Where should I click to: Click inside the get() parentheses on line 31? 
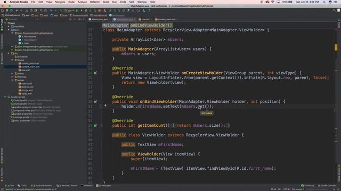pos(207,106)
